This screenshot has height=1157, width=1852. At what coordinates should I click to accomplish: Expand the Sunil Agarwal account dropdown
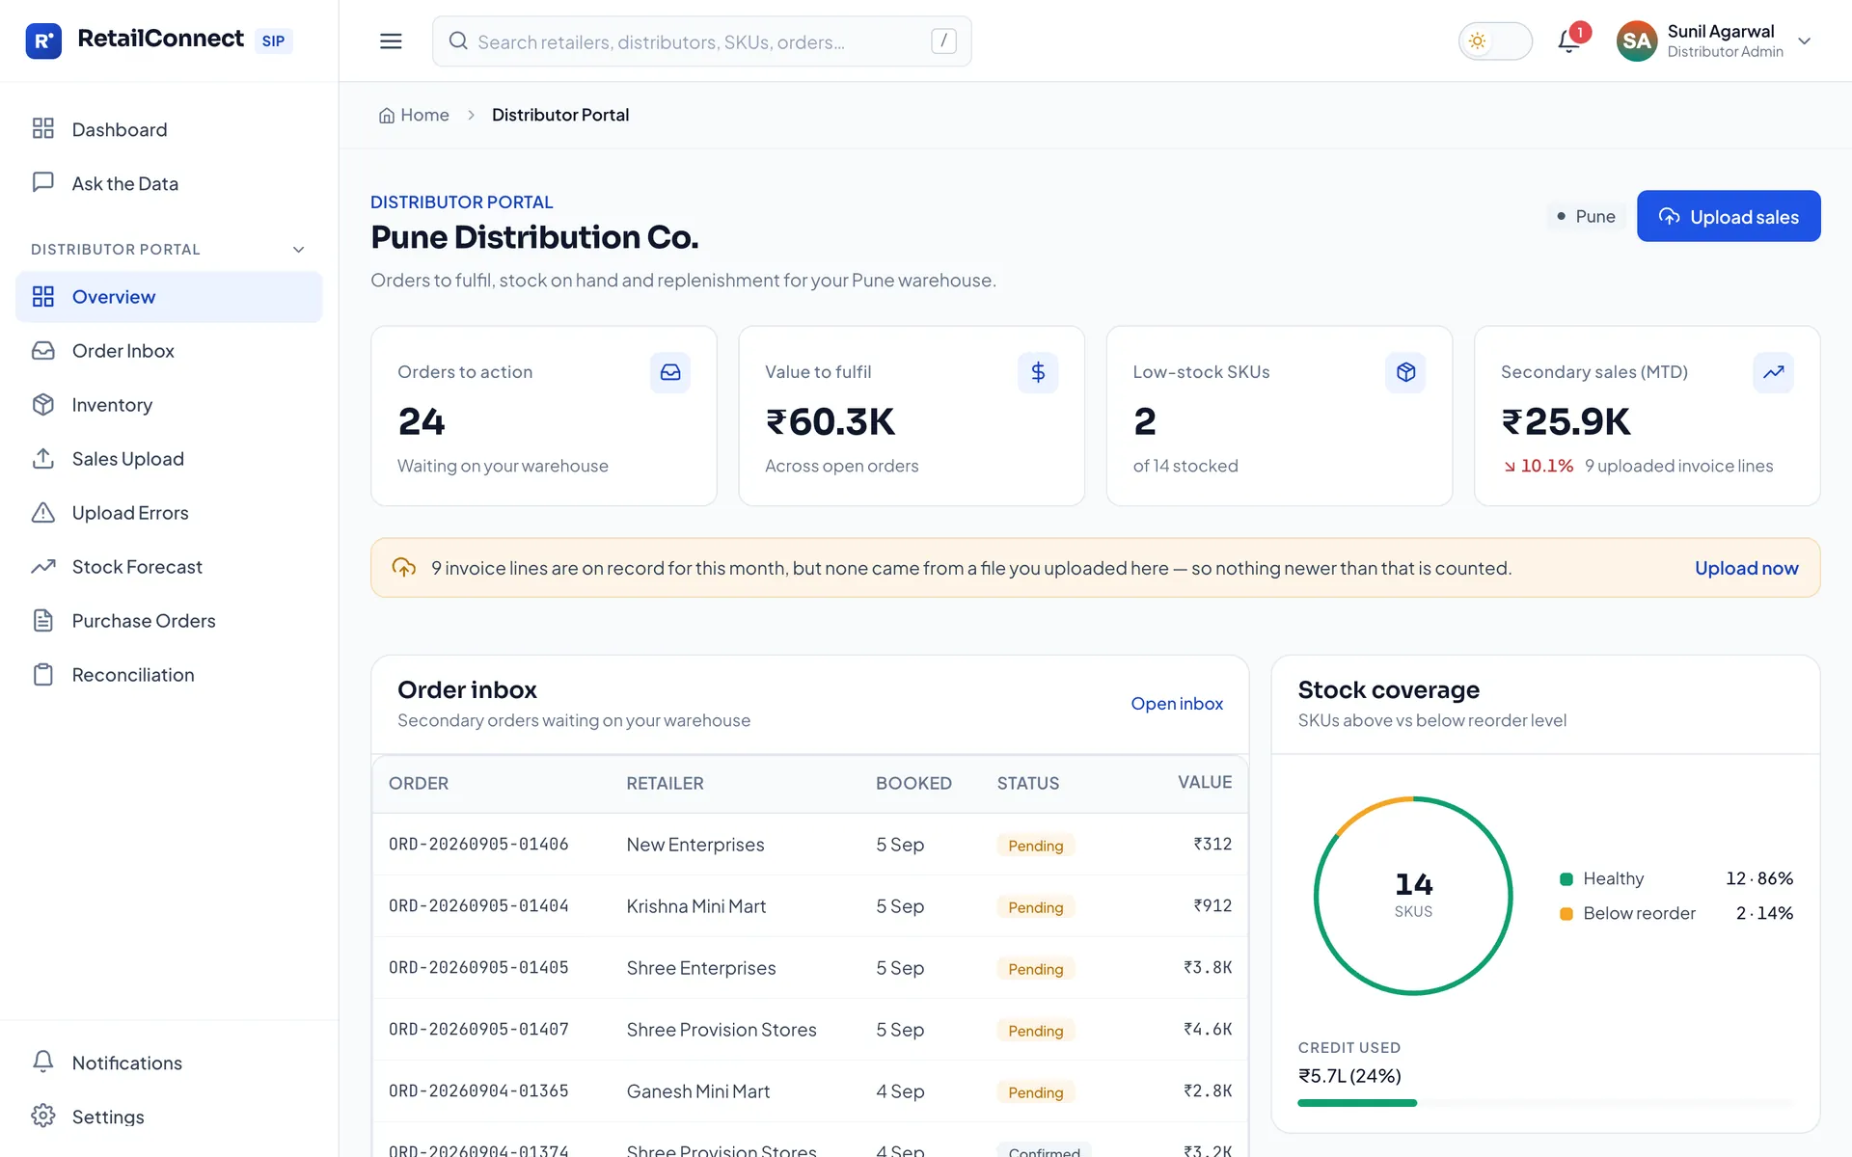[x=1805, y=41]
